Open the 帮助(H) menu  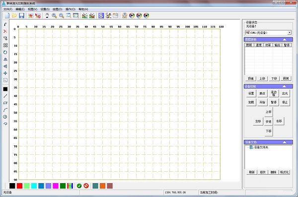(x=83, y=9)
